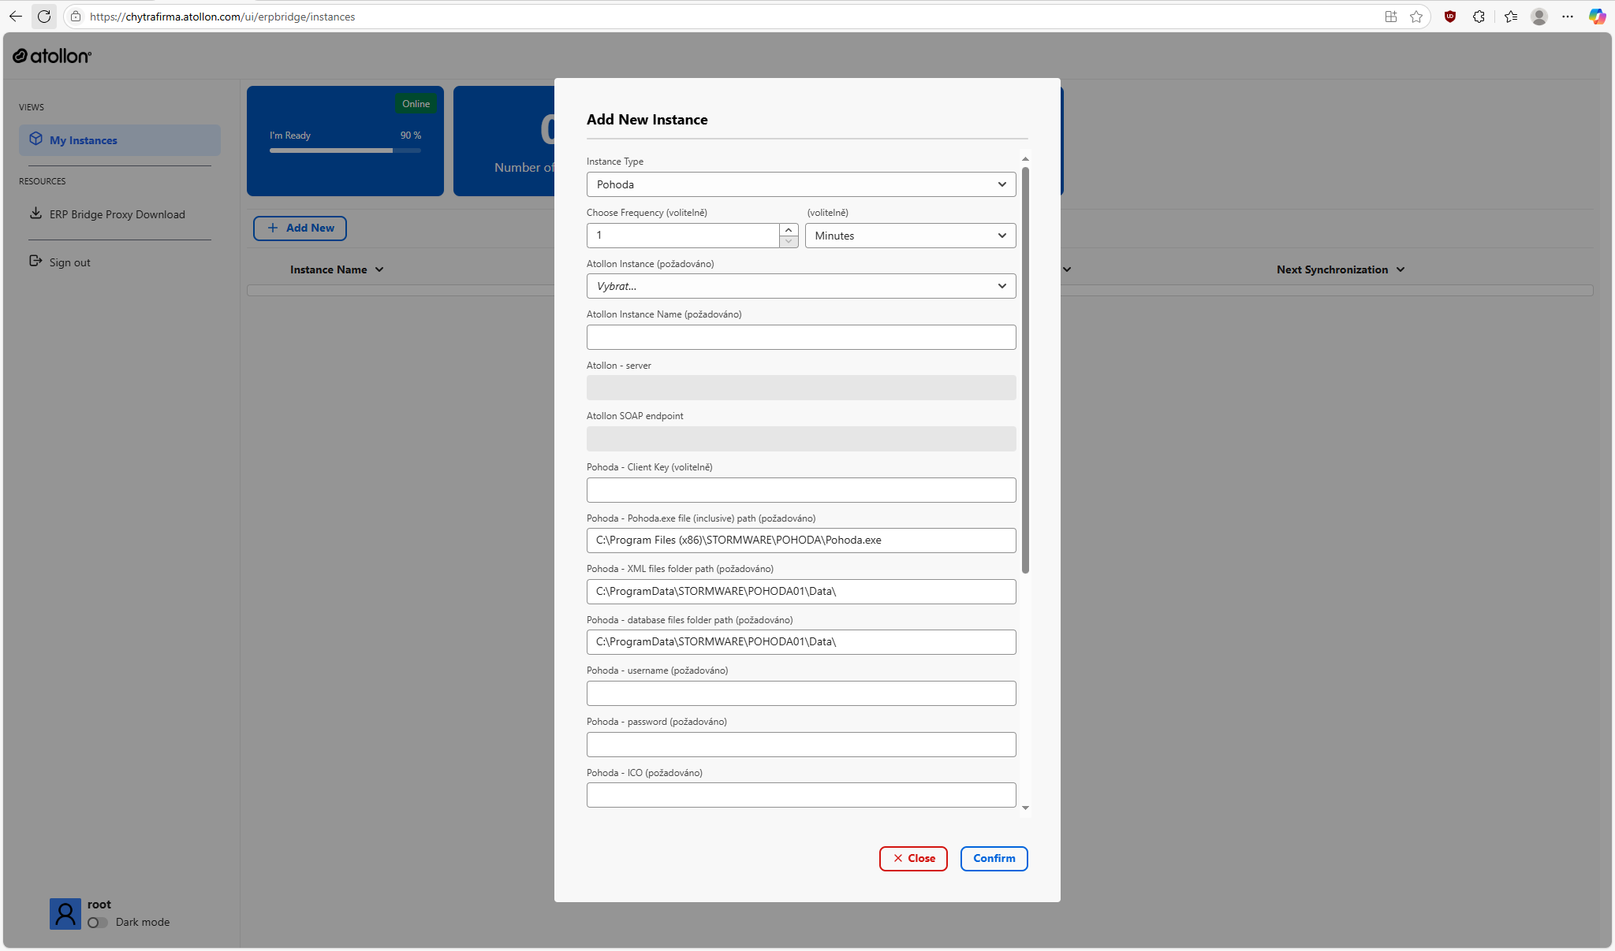This screenshot has width=1615, height=951.
Task: Click the browser back arrow
Action: [16, 17]
